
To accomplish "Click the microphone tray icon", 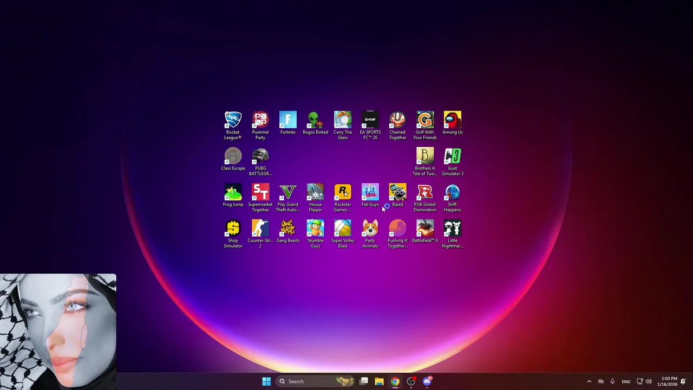I will (x=612, y=381).
